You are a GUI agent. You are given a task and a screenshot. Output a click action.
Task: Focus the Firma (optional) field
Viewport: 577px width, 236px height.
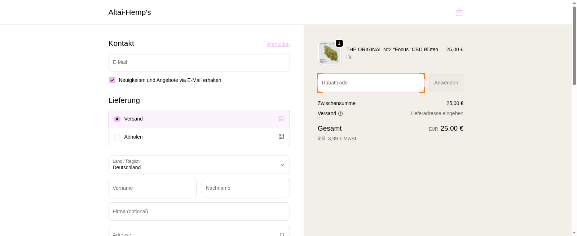(x=199, y=211)
